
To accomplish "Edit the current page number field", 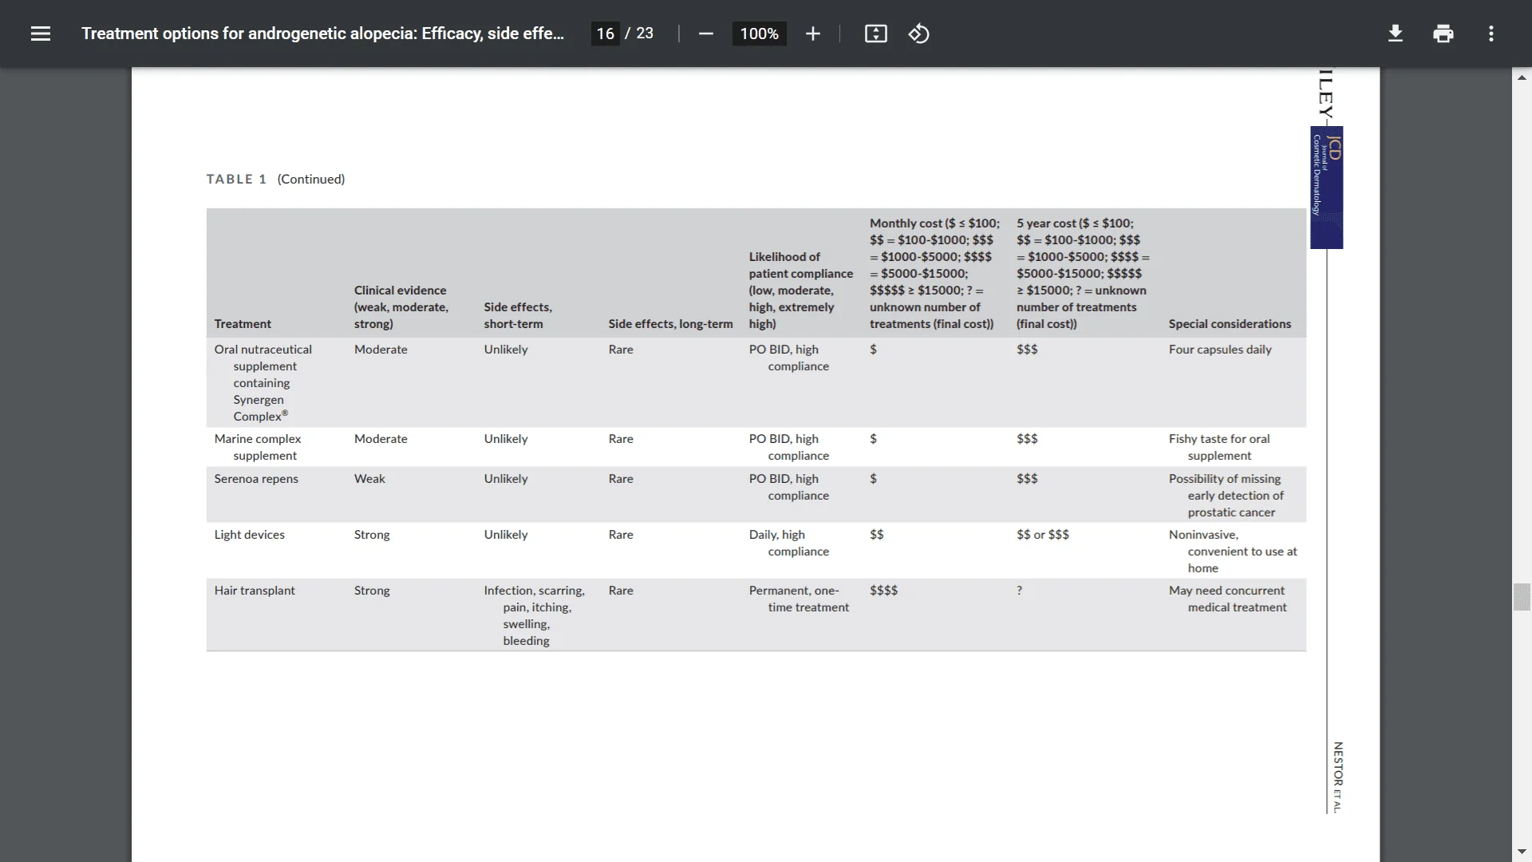I will (606, 34).
